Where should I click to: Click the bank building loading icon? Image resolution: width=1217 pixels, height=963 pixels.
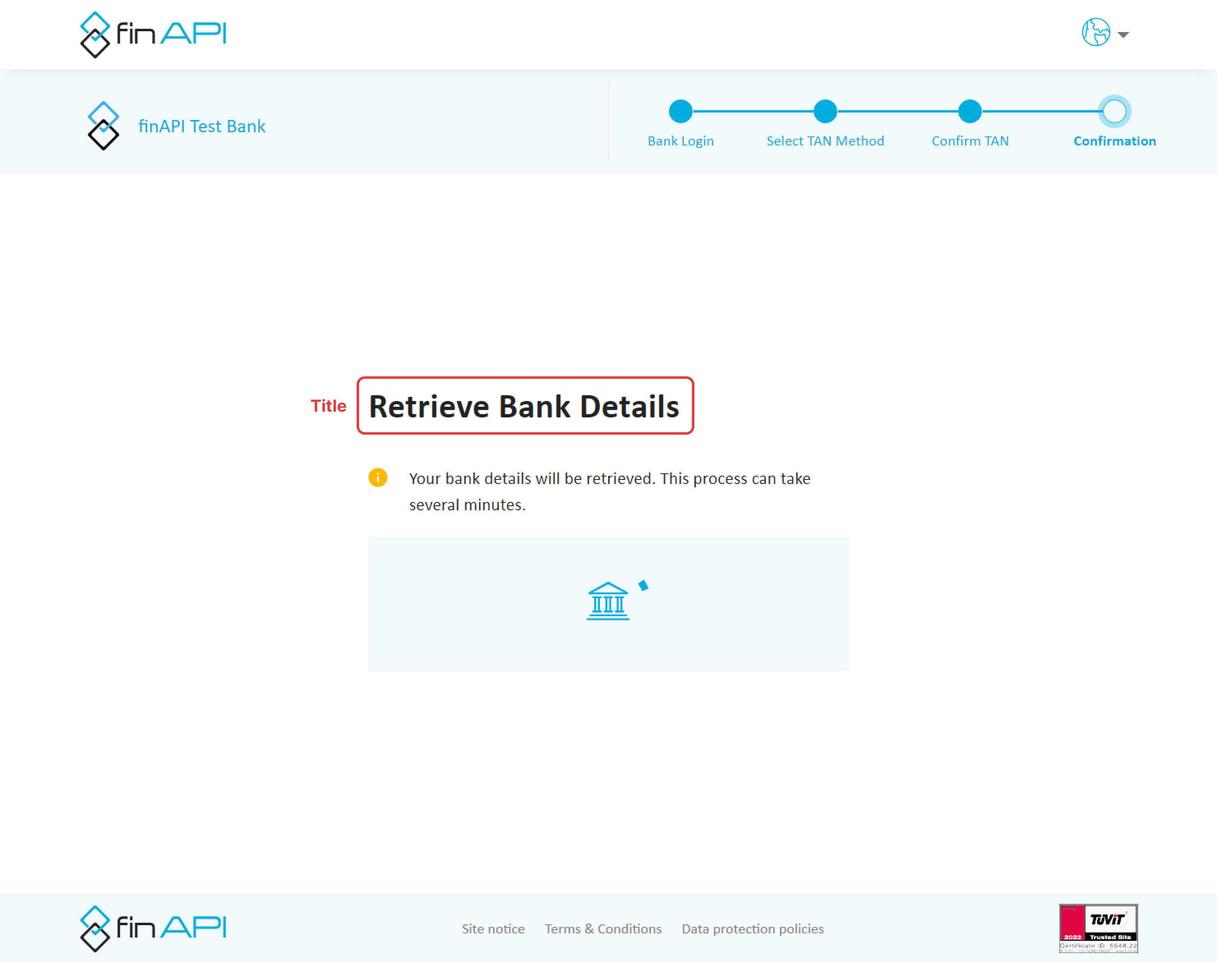[x=608, y=601]
